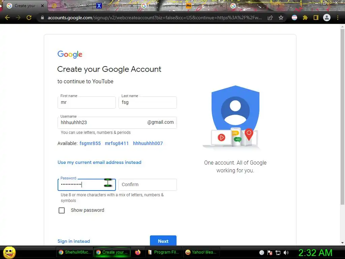The width and height of the screenshot is (345, 259).
Task: Click the network tray icon
Action: (278, 253)
